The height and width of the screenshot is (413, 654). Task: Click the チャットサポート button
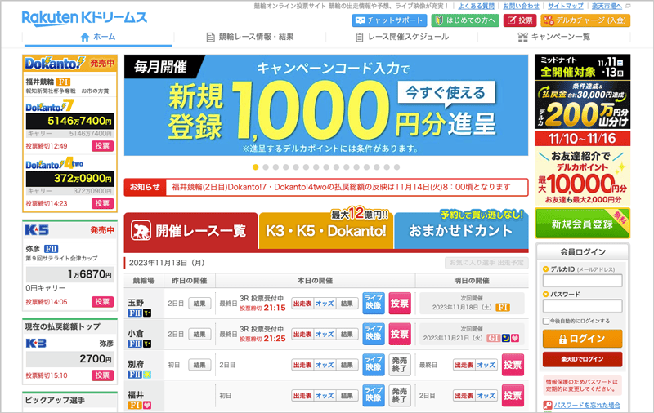pyautogui.click(x=389, y=20)
